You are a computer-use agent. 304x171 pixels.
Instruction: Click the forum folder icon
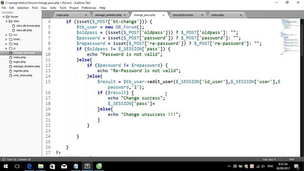(8, 17)
